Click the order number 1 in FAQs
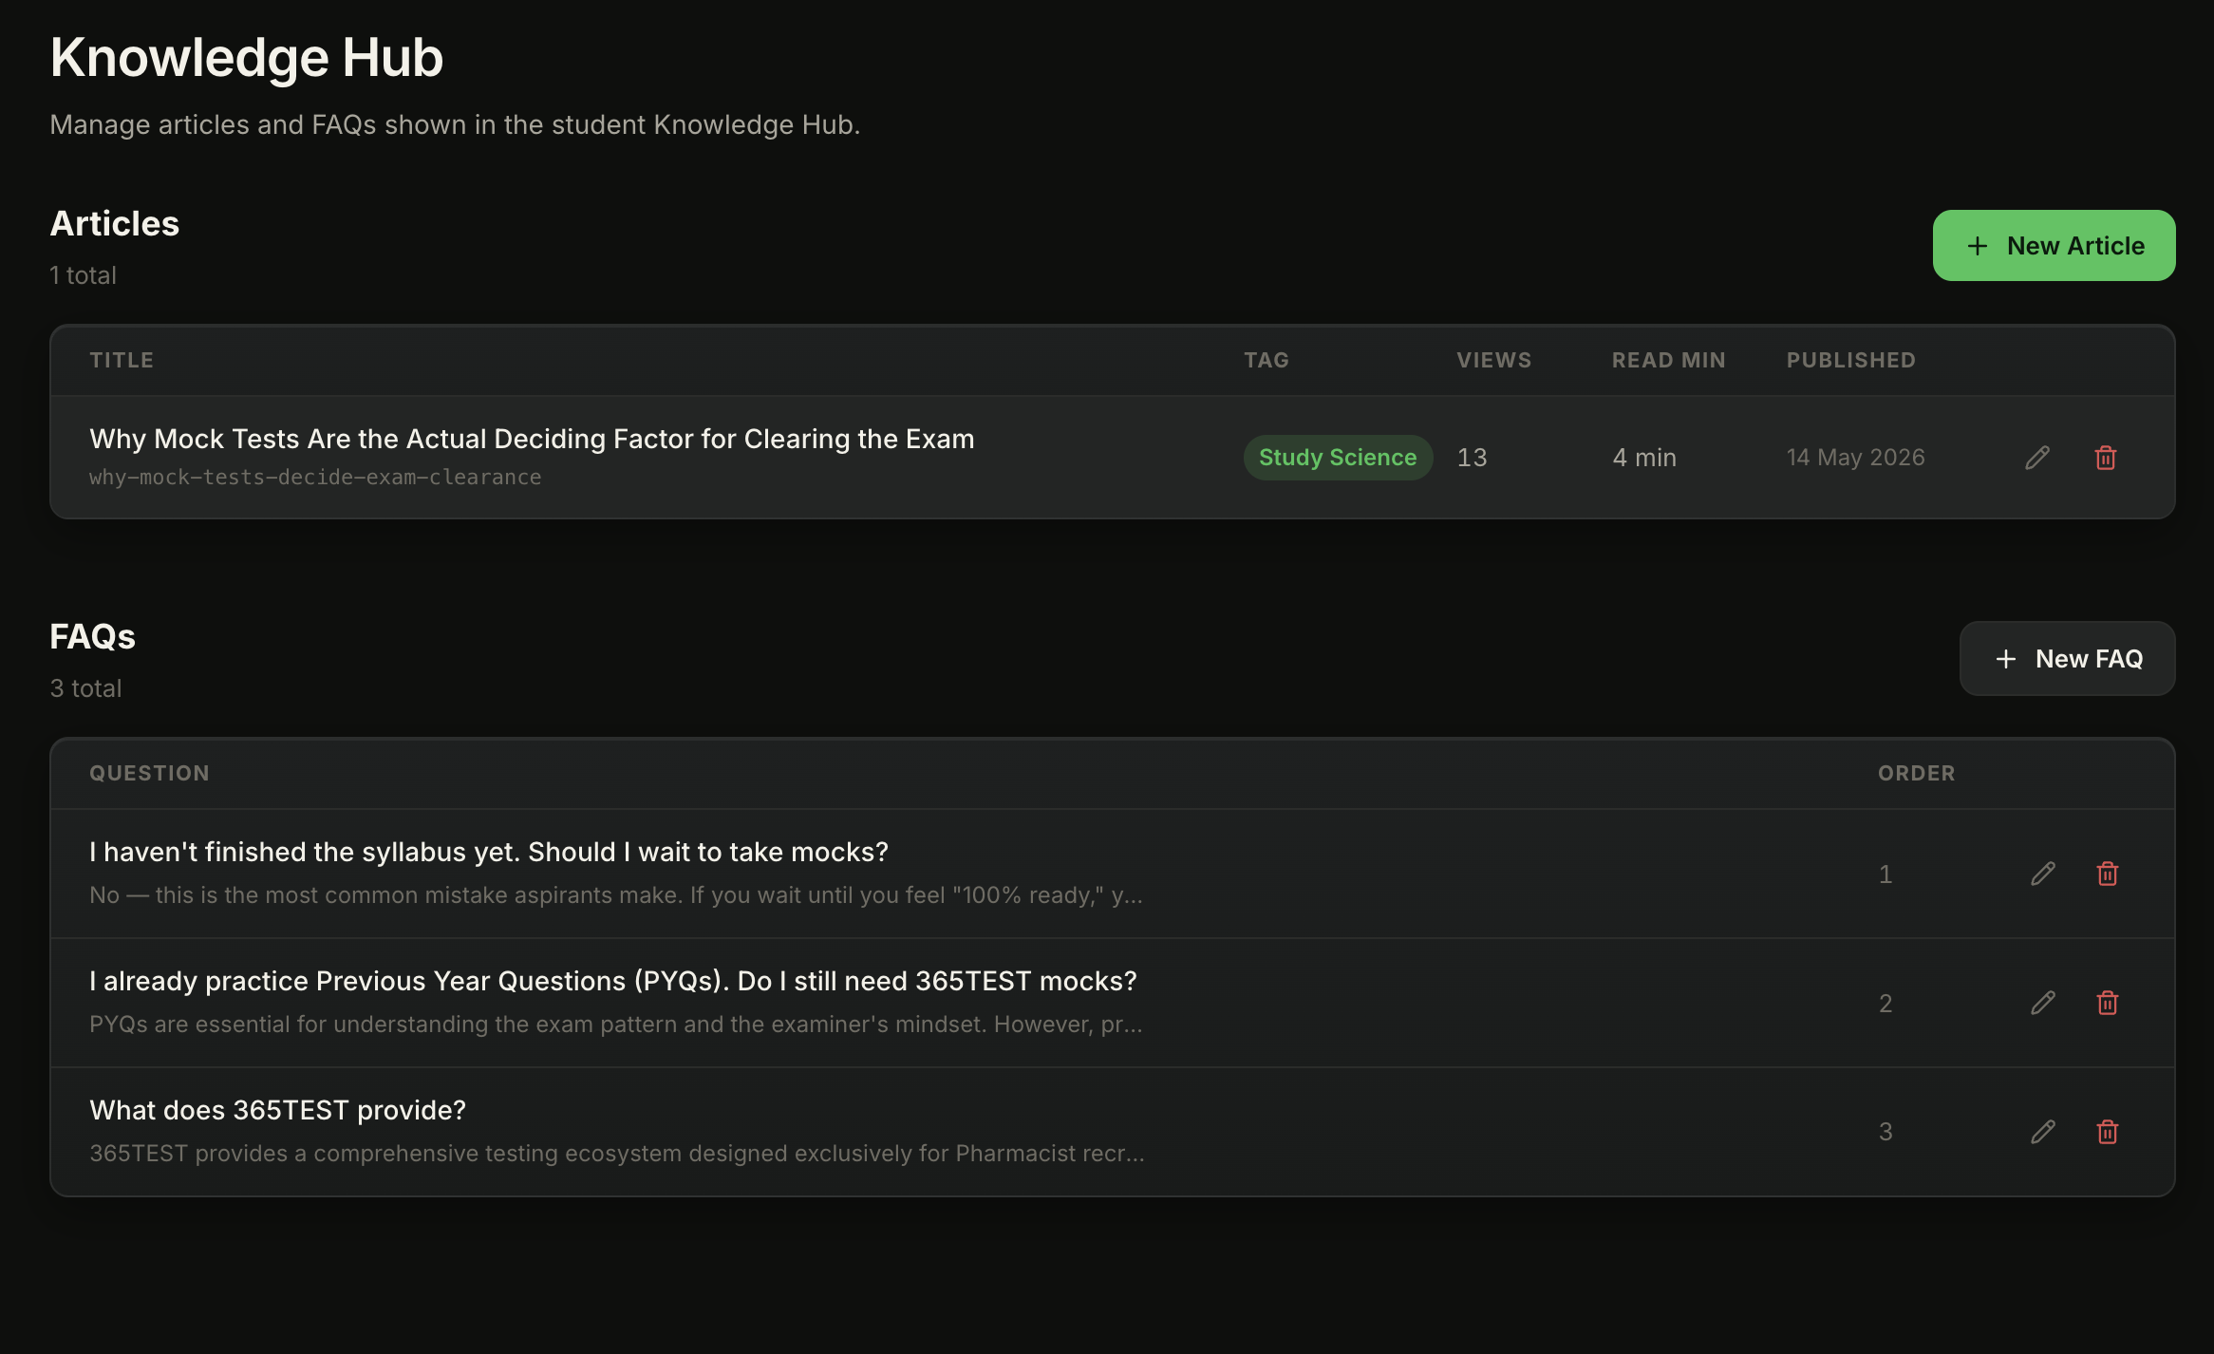Image resolution: width=2214 pixels, height=1354 pixels. pos(1886,874)
